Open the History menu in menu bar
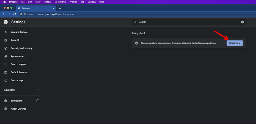This screenshot has width=256, height=124. 47,2
